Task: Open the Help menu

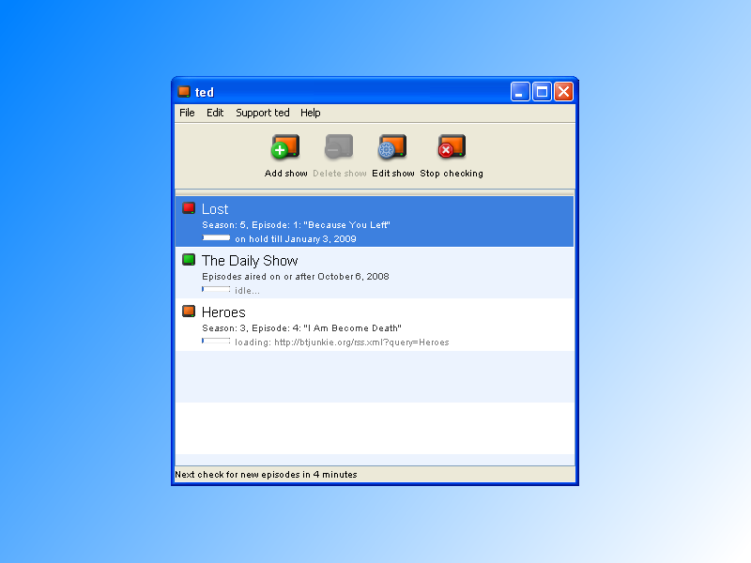Action: pyautogui.click(x=311, y=113)
